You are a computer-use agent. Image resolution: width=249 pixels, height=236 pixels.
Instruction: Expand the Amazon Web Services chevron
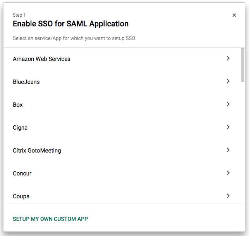pyautogui.click(x=228, y=58)
